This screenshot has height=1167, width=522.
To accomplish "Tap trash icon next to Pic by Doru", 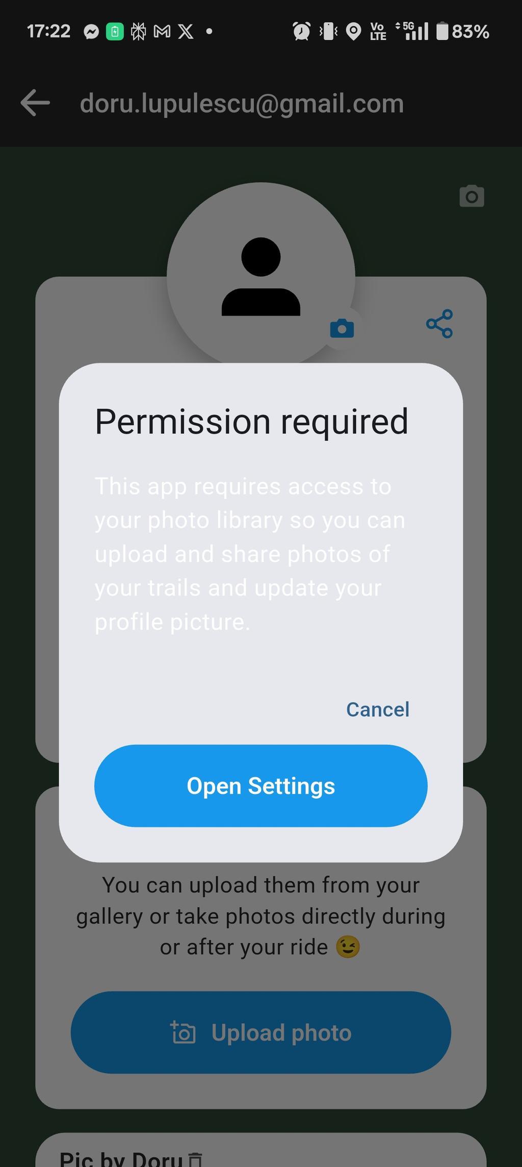I will click(195, 1158).
